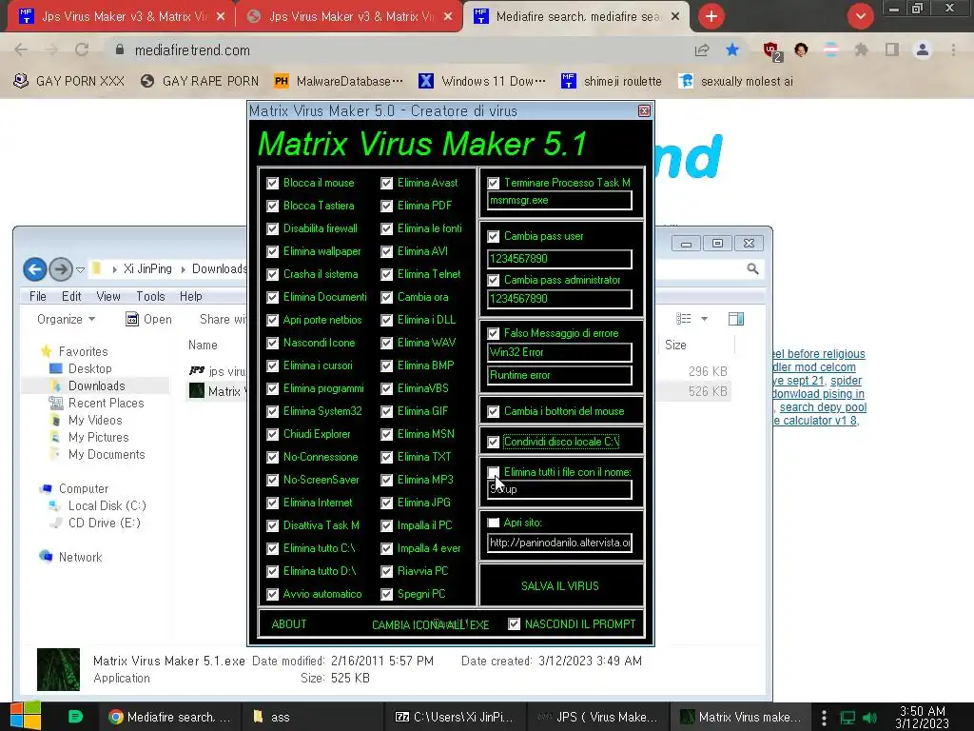This screenshot has height=731, width=974.
Task: Bookmark page with the star icon
Action: 732,49
